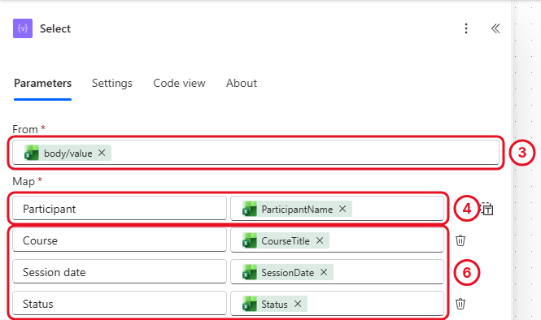
Task: Click the From input field
Action: point(255,153)
